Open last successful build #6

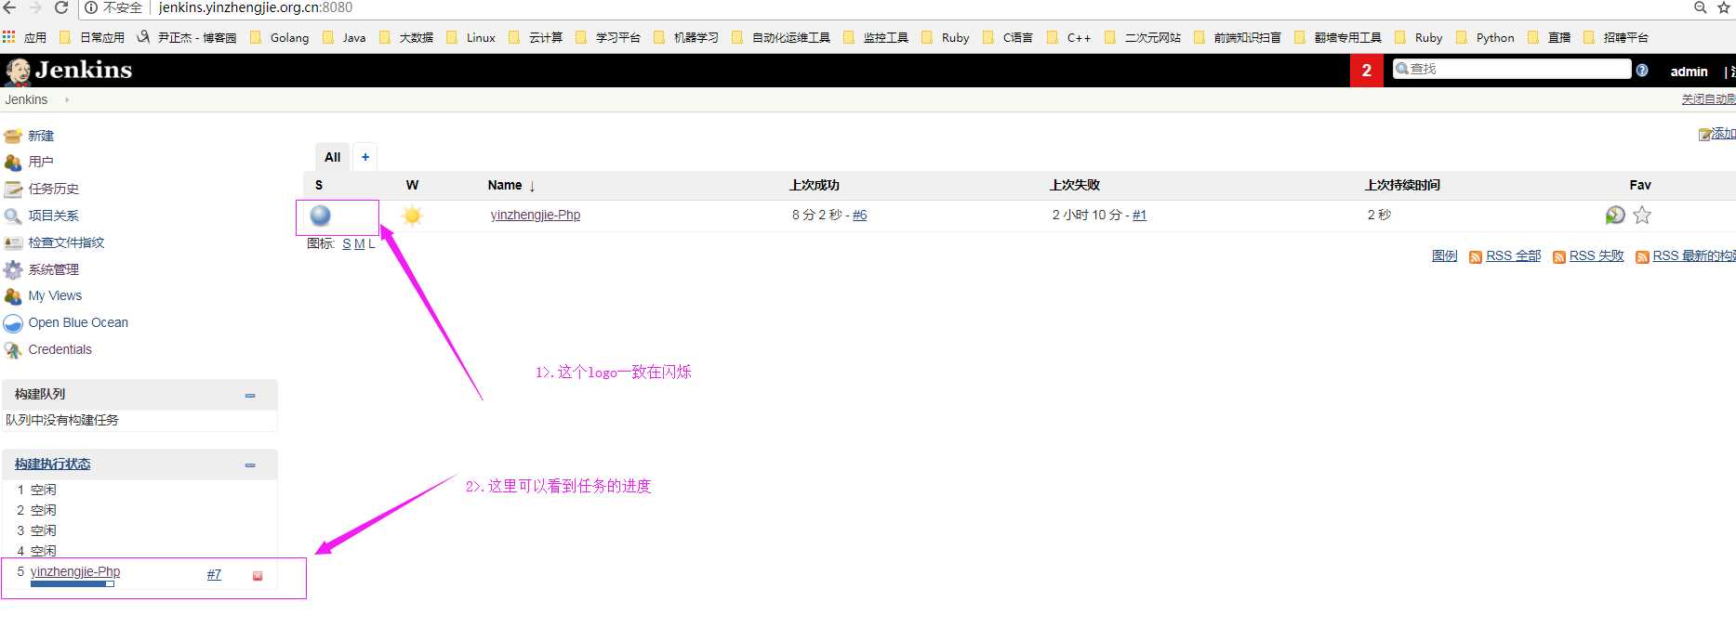tap(859, 216)
